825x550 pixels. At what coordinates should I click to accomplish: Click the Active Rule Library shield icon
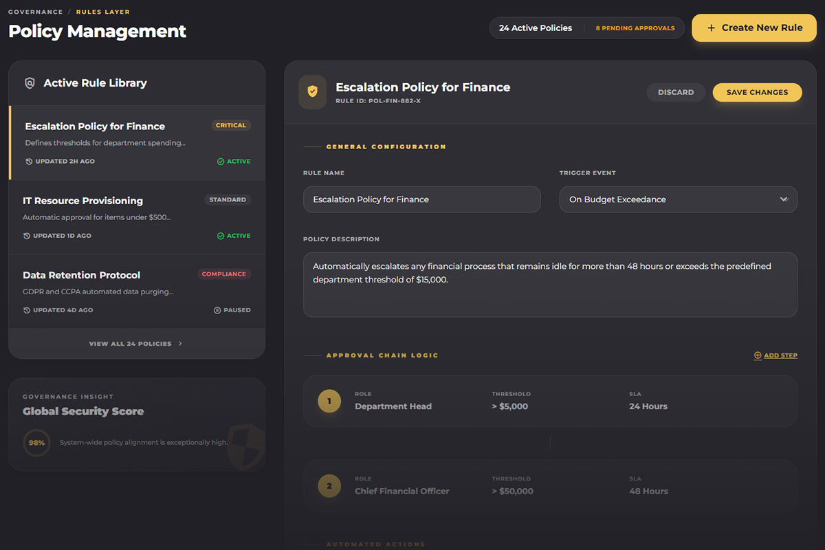(x=30, y=83)
